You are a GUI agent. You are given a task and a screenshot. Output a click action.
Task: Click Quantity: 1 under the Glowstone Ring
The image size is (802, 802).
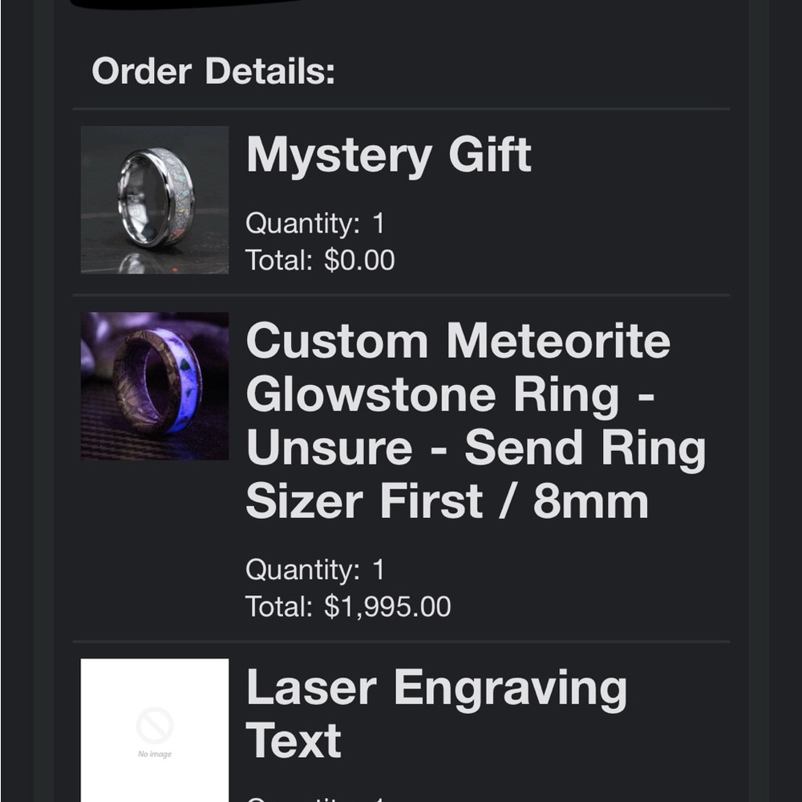315,569
